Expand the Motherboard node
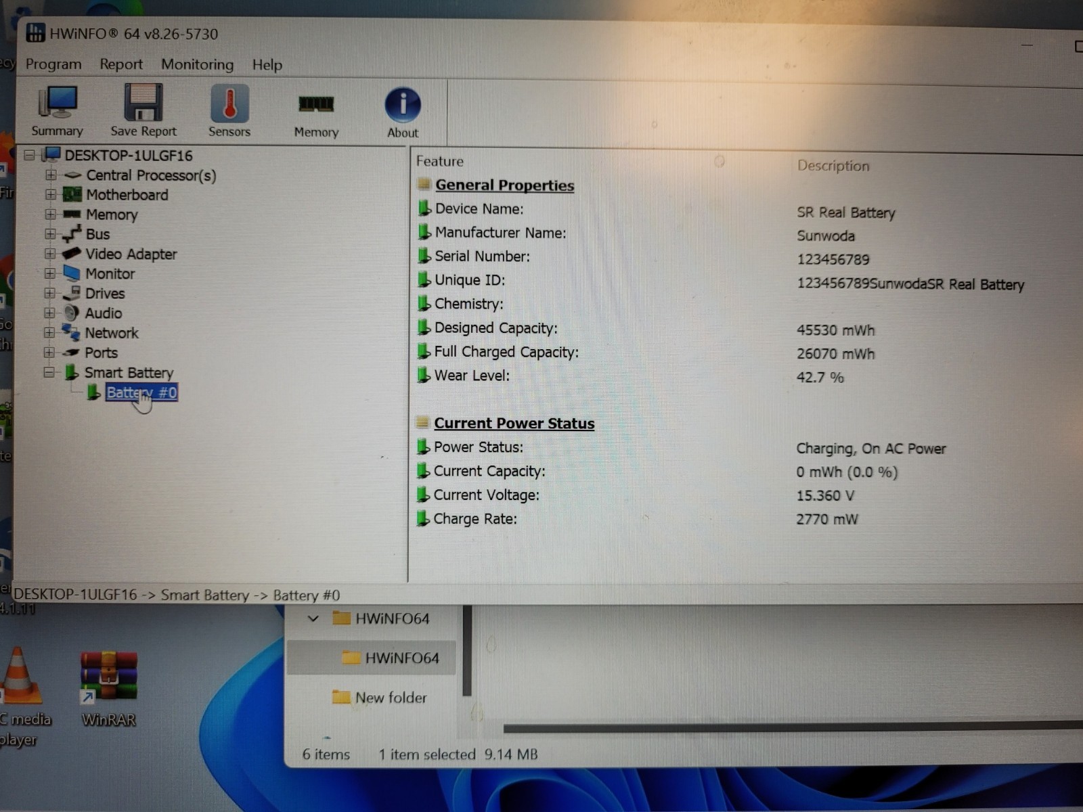 click(x=51, y=194)
